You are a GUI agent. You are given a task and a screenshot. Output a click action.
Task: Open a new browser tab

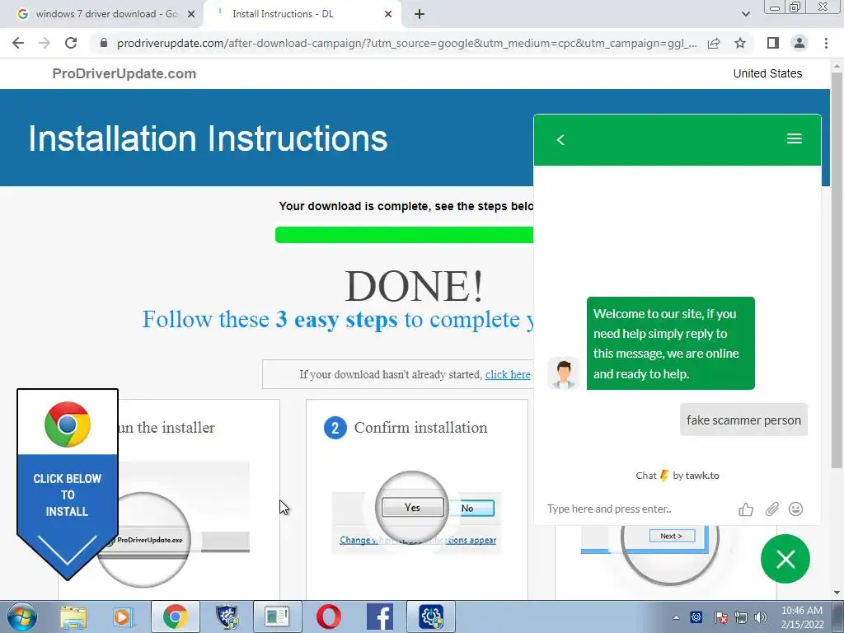[420, 14]
